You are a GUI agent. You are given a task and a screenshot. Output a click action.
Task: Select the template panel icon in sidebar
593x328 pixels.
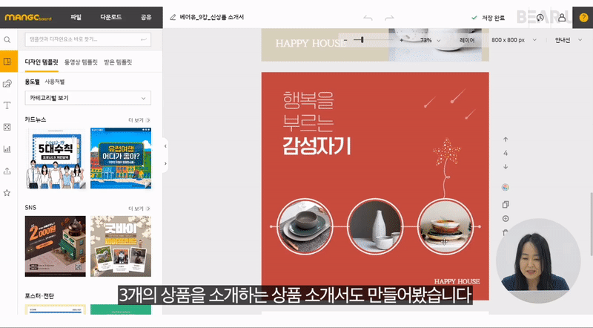pos(7,62)
